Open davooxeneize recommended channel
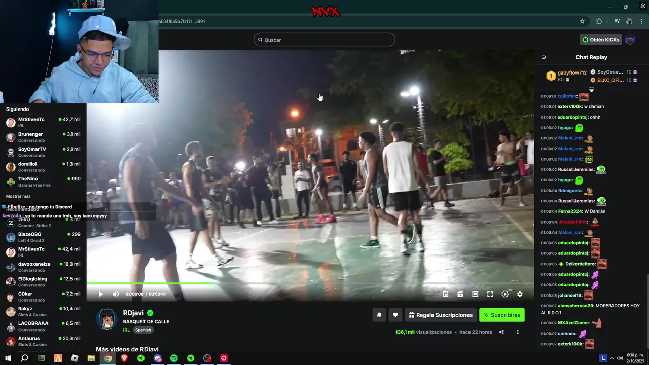This screenshot has width=649, height=365. [x=43, y=267]
